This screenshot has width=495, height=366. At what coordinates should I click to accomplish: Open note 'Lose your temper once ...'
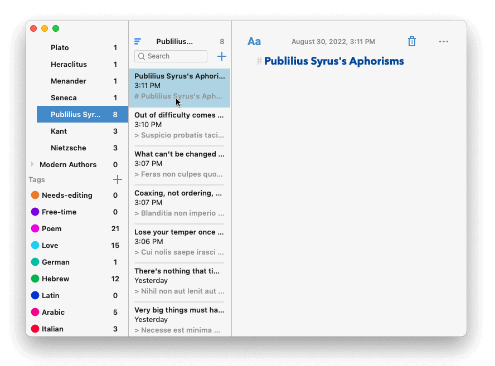coord(179,243)
